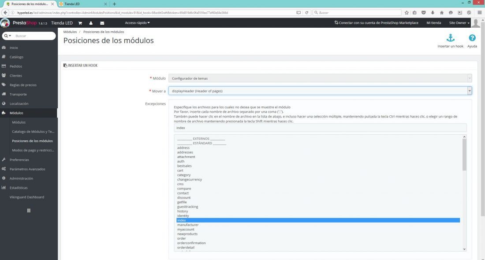Screen dimensions: 485x260
Task: Select myaccount in the exceptions list
Action: click(186, 230)
